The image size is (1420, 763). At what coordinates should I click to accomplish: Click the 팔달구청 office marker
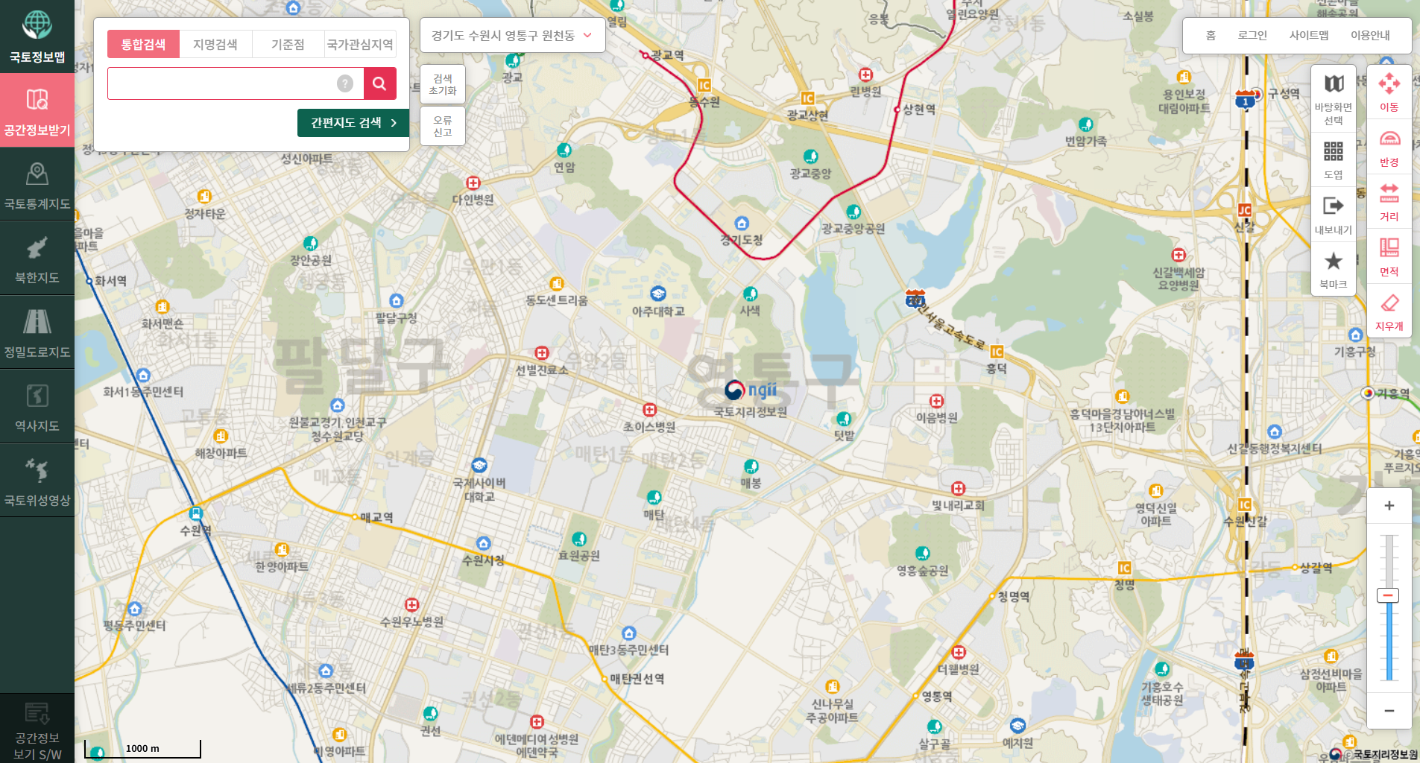(397, 301)
